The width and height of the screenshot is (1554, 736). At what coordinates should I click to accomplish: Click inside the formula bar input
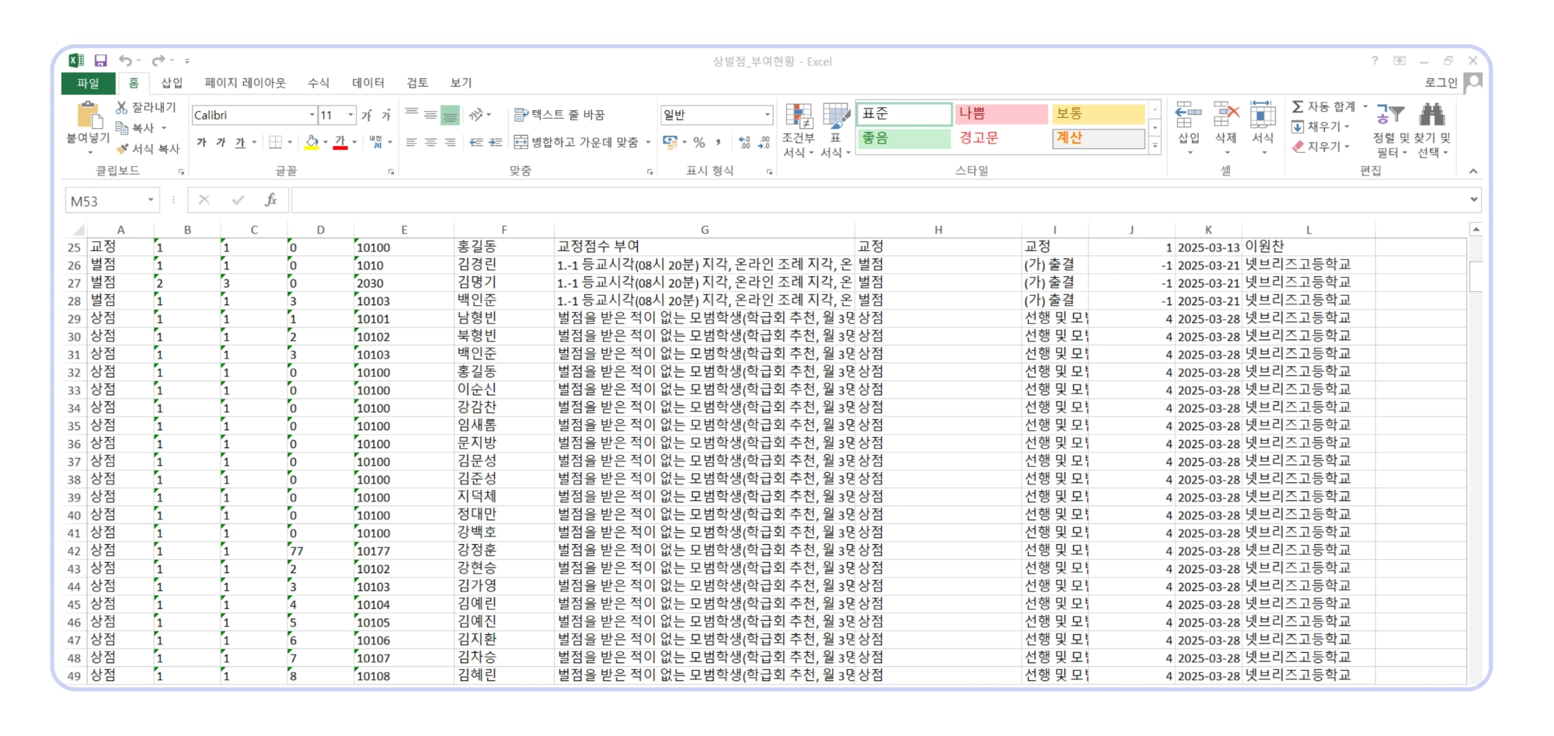point(878,200)
